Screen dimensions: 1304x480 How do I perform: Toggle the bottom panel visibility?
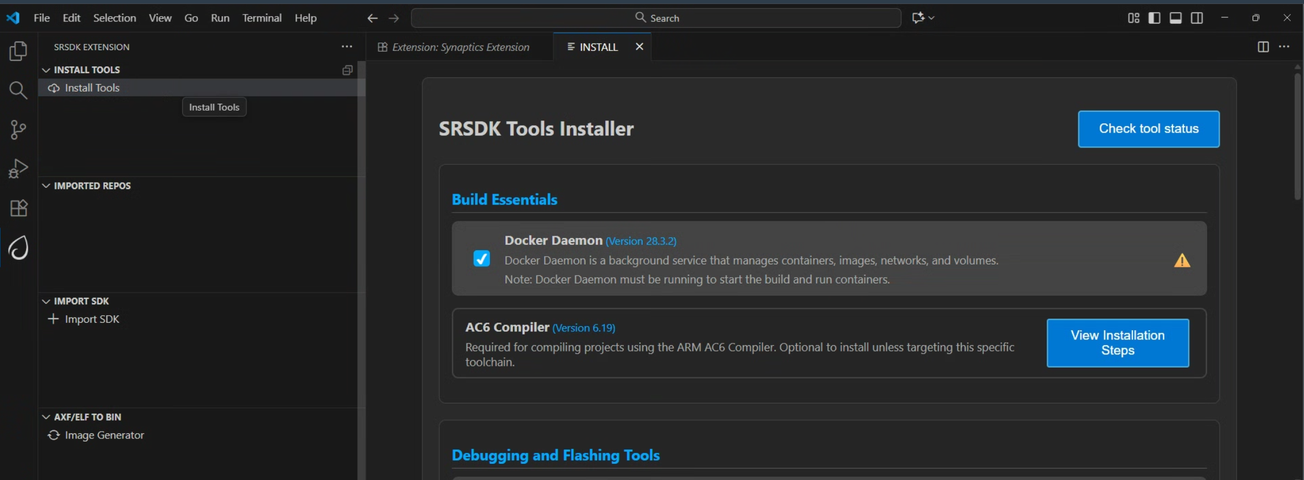click(x=1175, y=18)
